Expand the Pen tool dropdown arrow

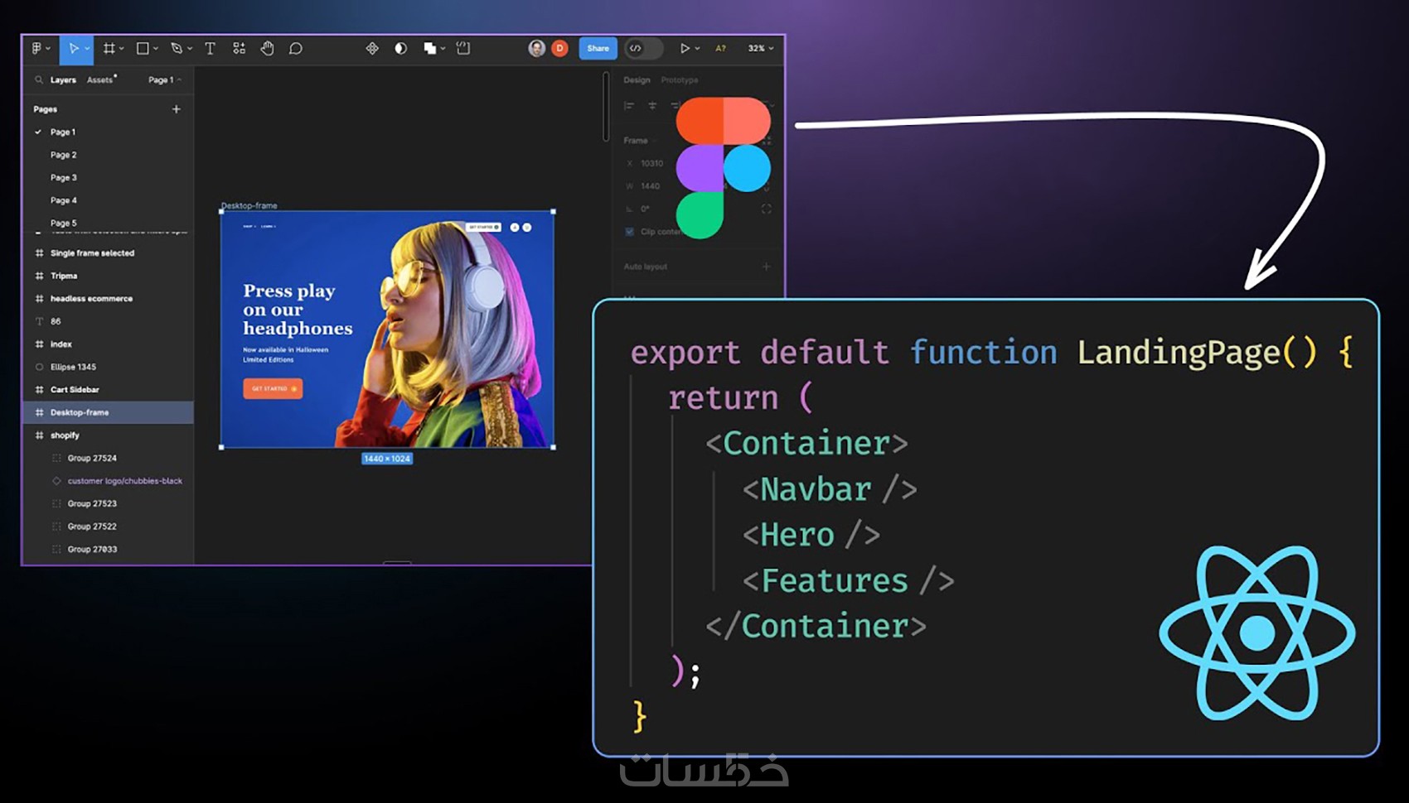(x=190, y=49)
